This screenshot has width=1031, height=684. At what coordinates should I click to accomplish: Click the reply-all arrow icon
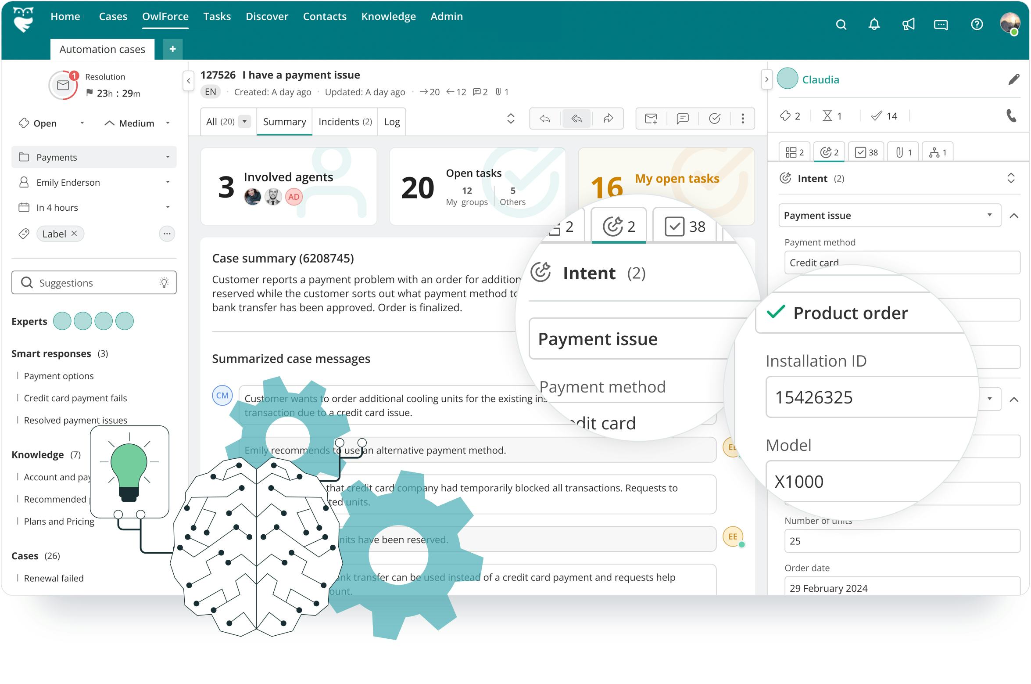[x=576, y=119]
